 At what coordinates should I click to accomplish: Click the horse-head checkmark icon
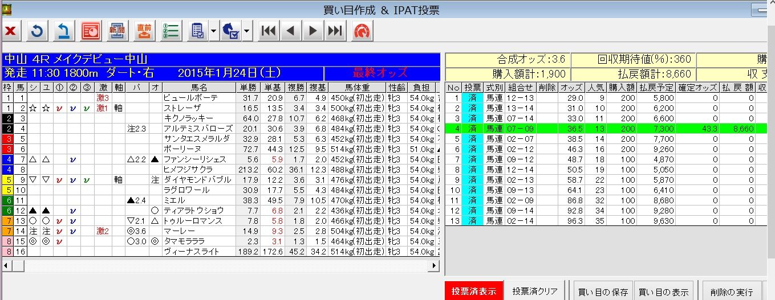click(232, 31)
